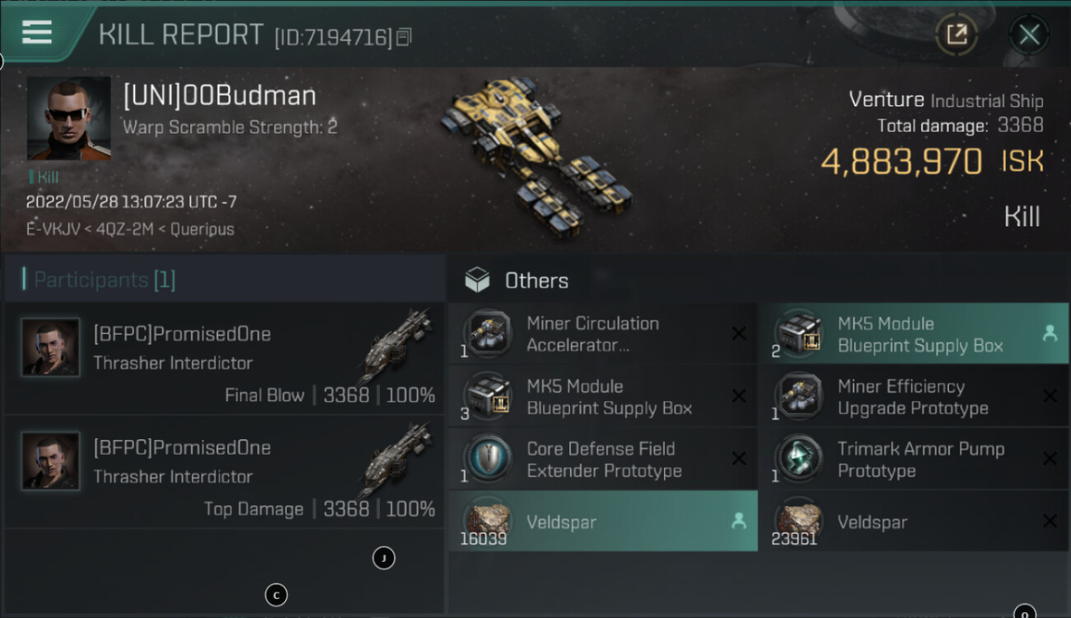Copy the kill report ID
The height and width of the screenshot is (618, 1071).
pos(404,37)
